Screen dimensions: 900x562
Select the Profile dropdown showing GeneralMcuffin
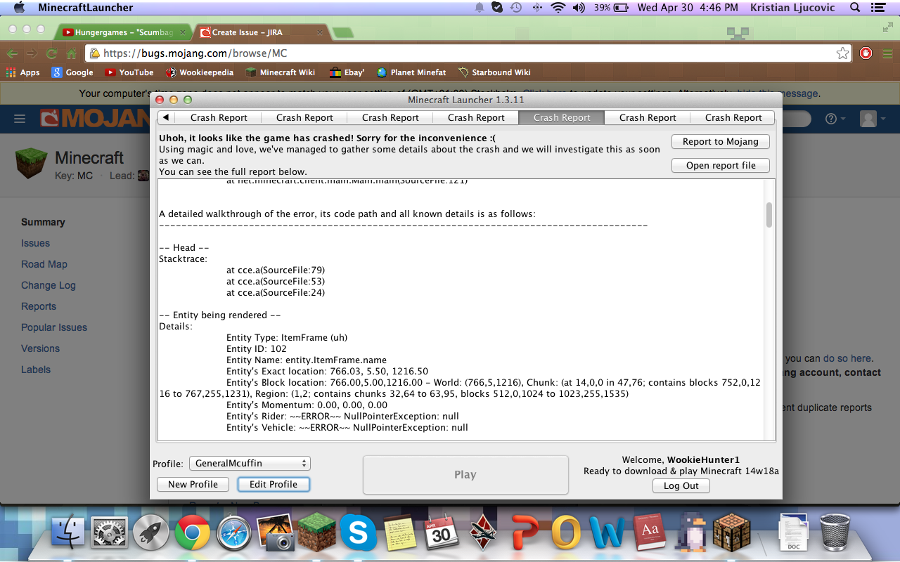point(250,463)
